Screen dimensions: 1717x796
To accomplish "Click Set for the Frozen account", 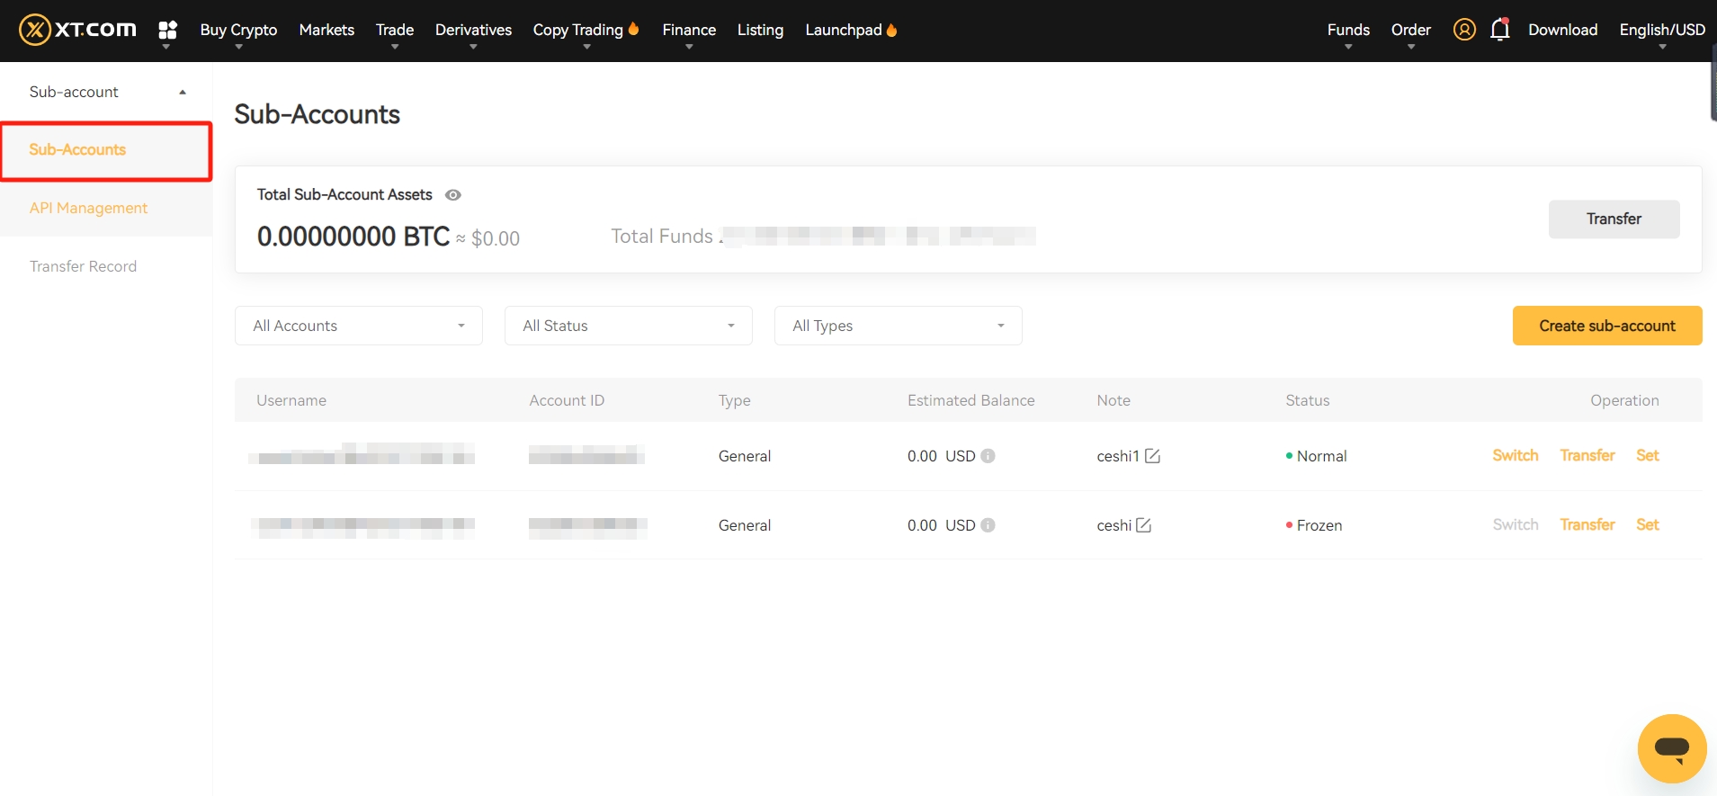I will 1647,524.
